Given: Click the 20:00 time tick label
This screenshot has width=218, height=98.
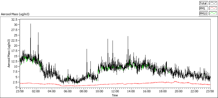Looking at the screenshot, I should pos(178,91).
